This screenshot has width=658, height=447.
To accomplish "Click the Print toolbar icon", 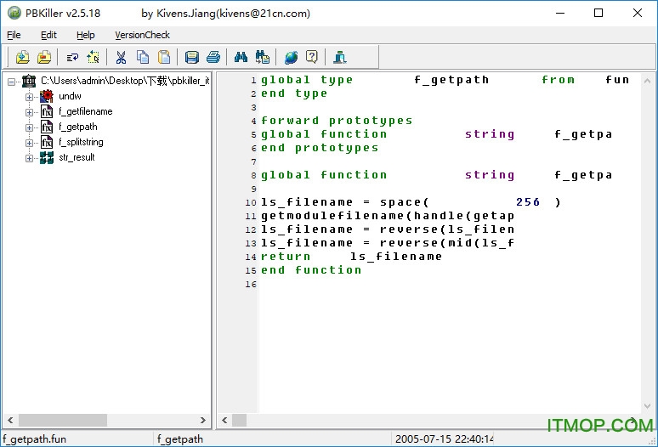I will (x=213, y=57).
